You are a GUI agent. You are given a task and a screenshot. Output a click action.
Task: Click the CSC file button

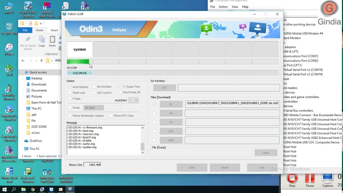171,131
